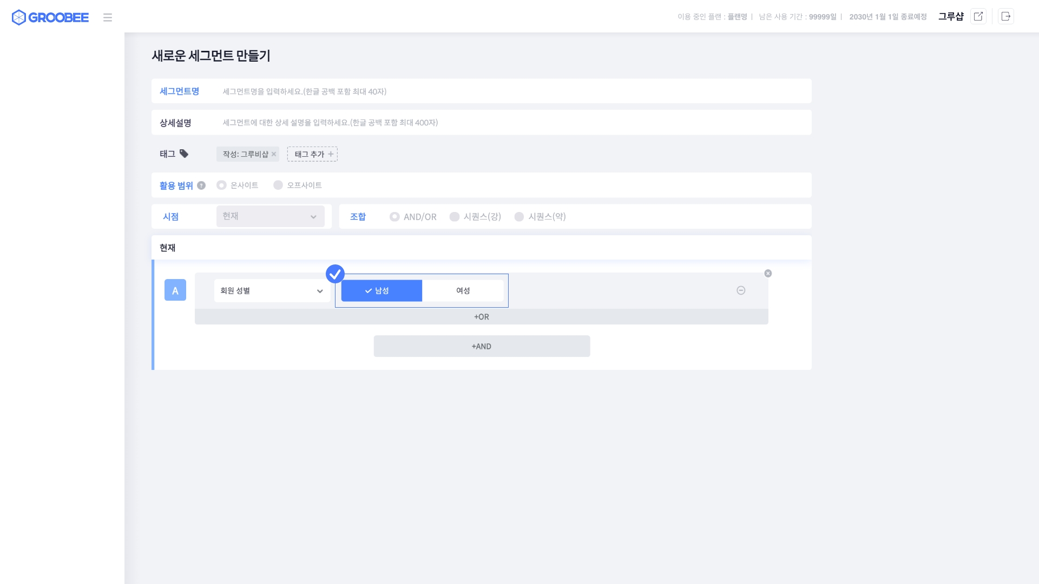Choose the AND/OR combination option
This screenshot has height=584, width=1039.
coord(394,216)
